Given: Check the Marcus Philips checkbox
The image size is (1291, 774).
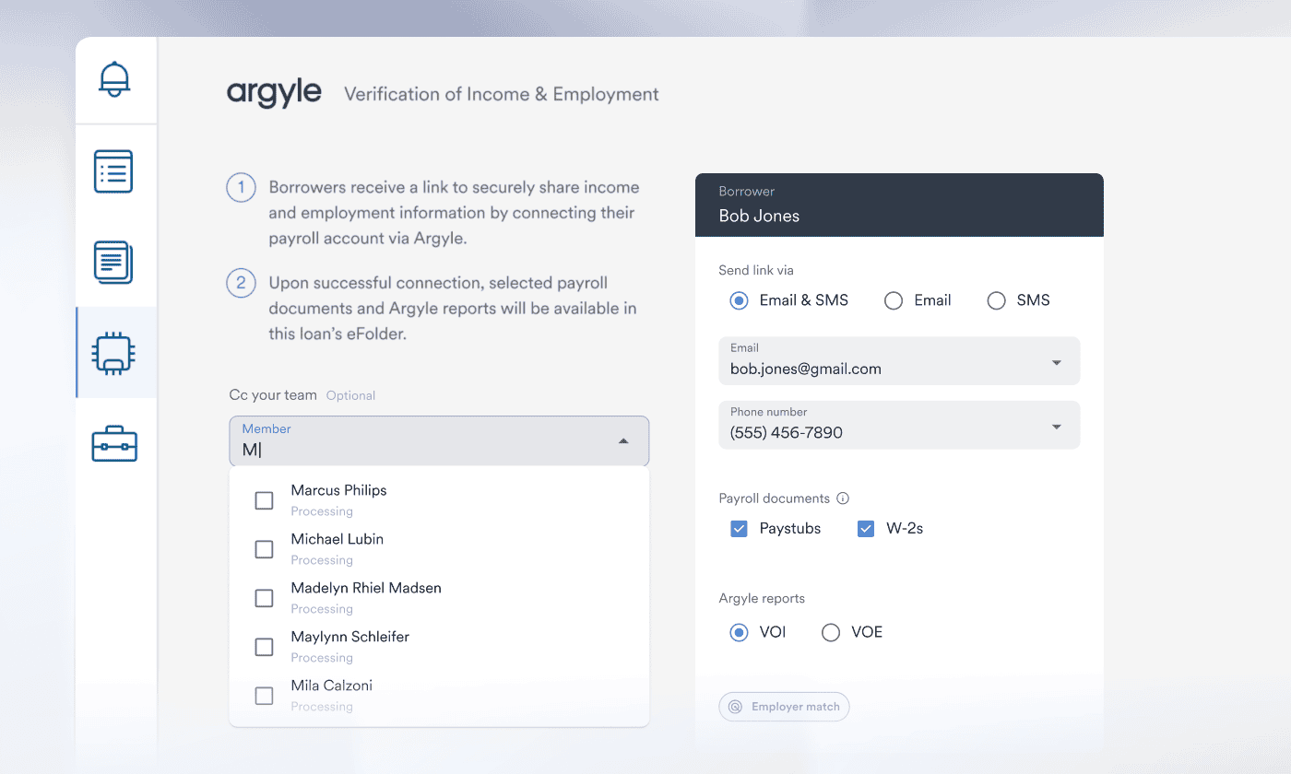Looking at the screenshot, I should click(264, 500).
